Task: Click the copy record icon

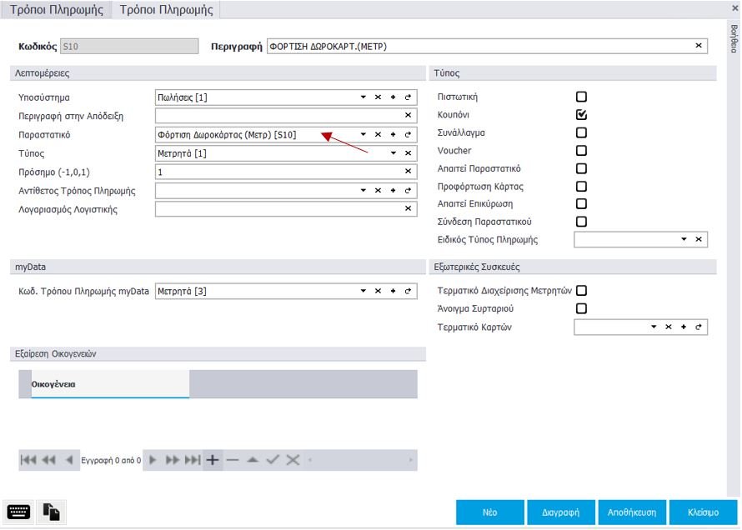Action: tap(52, 512)
